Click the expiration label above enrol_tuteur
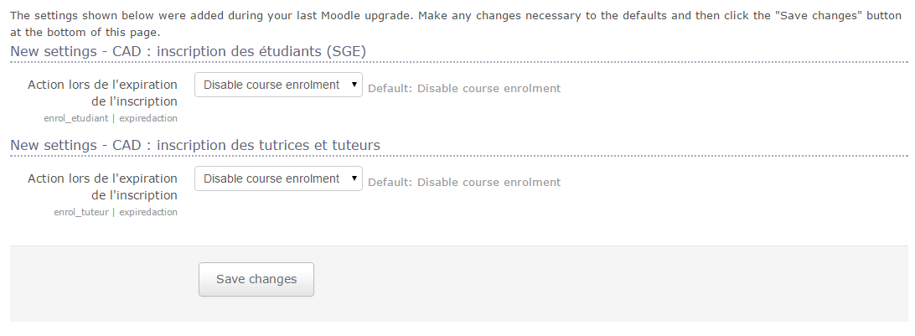Image resolution: width=915 pixels, height=336 pixels. tap(102, 187)
